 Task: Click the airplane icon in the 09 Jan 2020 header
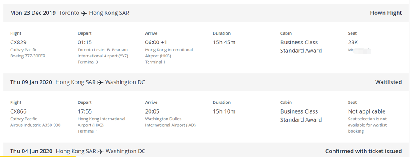100,82
